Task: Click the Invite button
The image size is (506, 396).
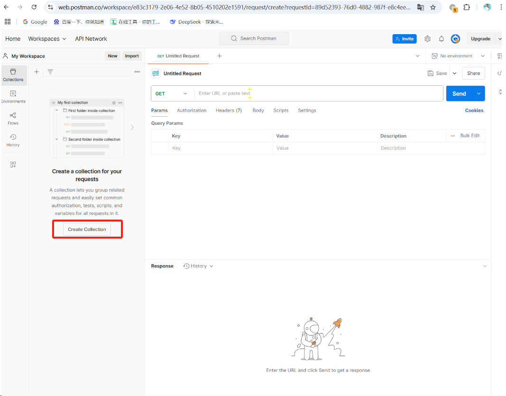Action: (x=405, y=39)
